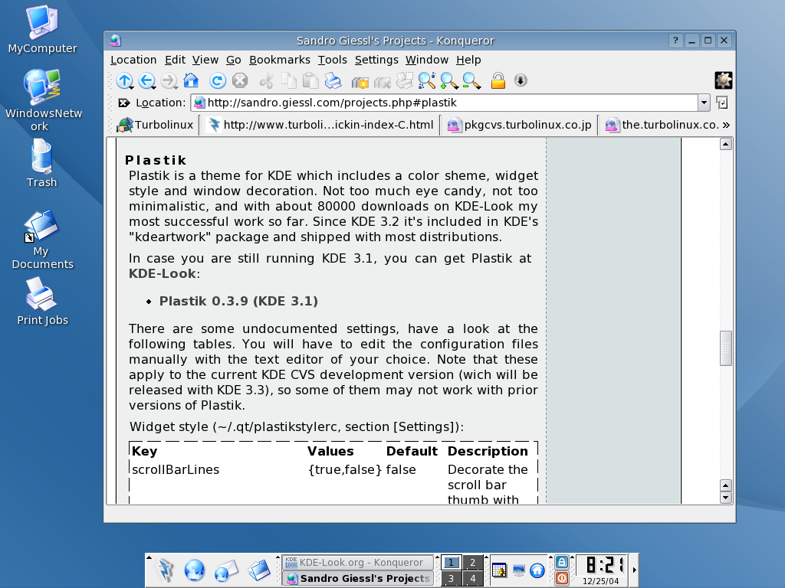
Task: Paste from clipboard via toolbar icon
Action: [x=311, y=80]
